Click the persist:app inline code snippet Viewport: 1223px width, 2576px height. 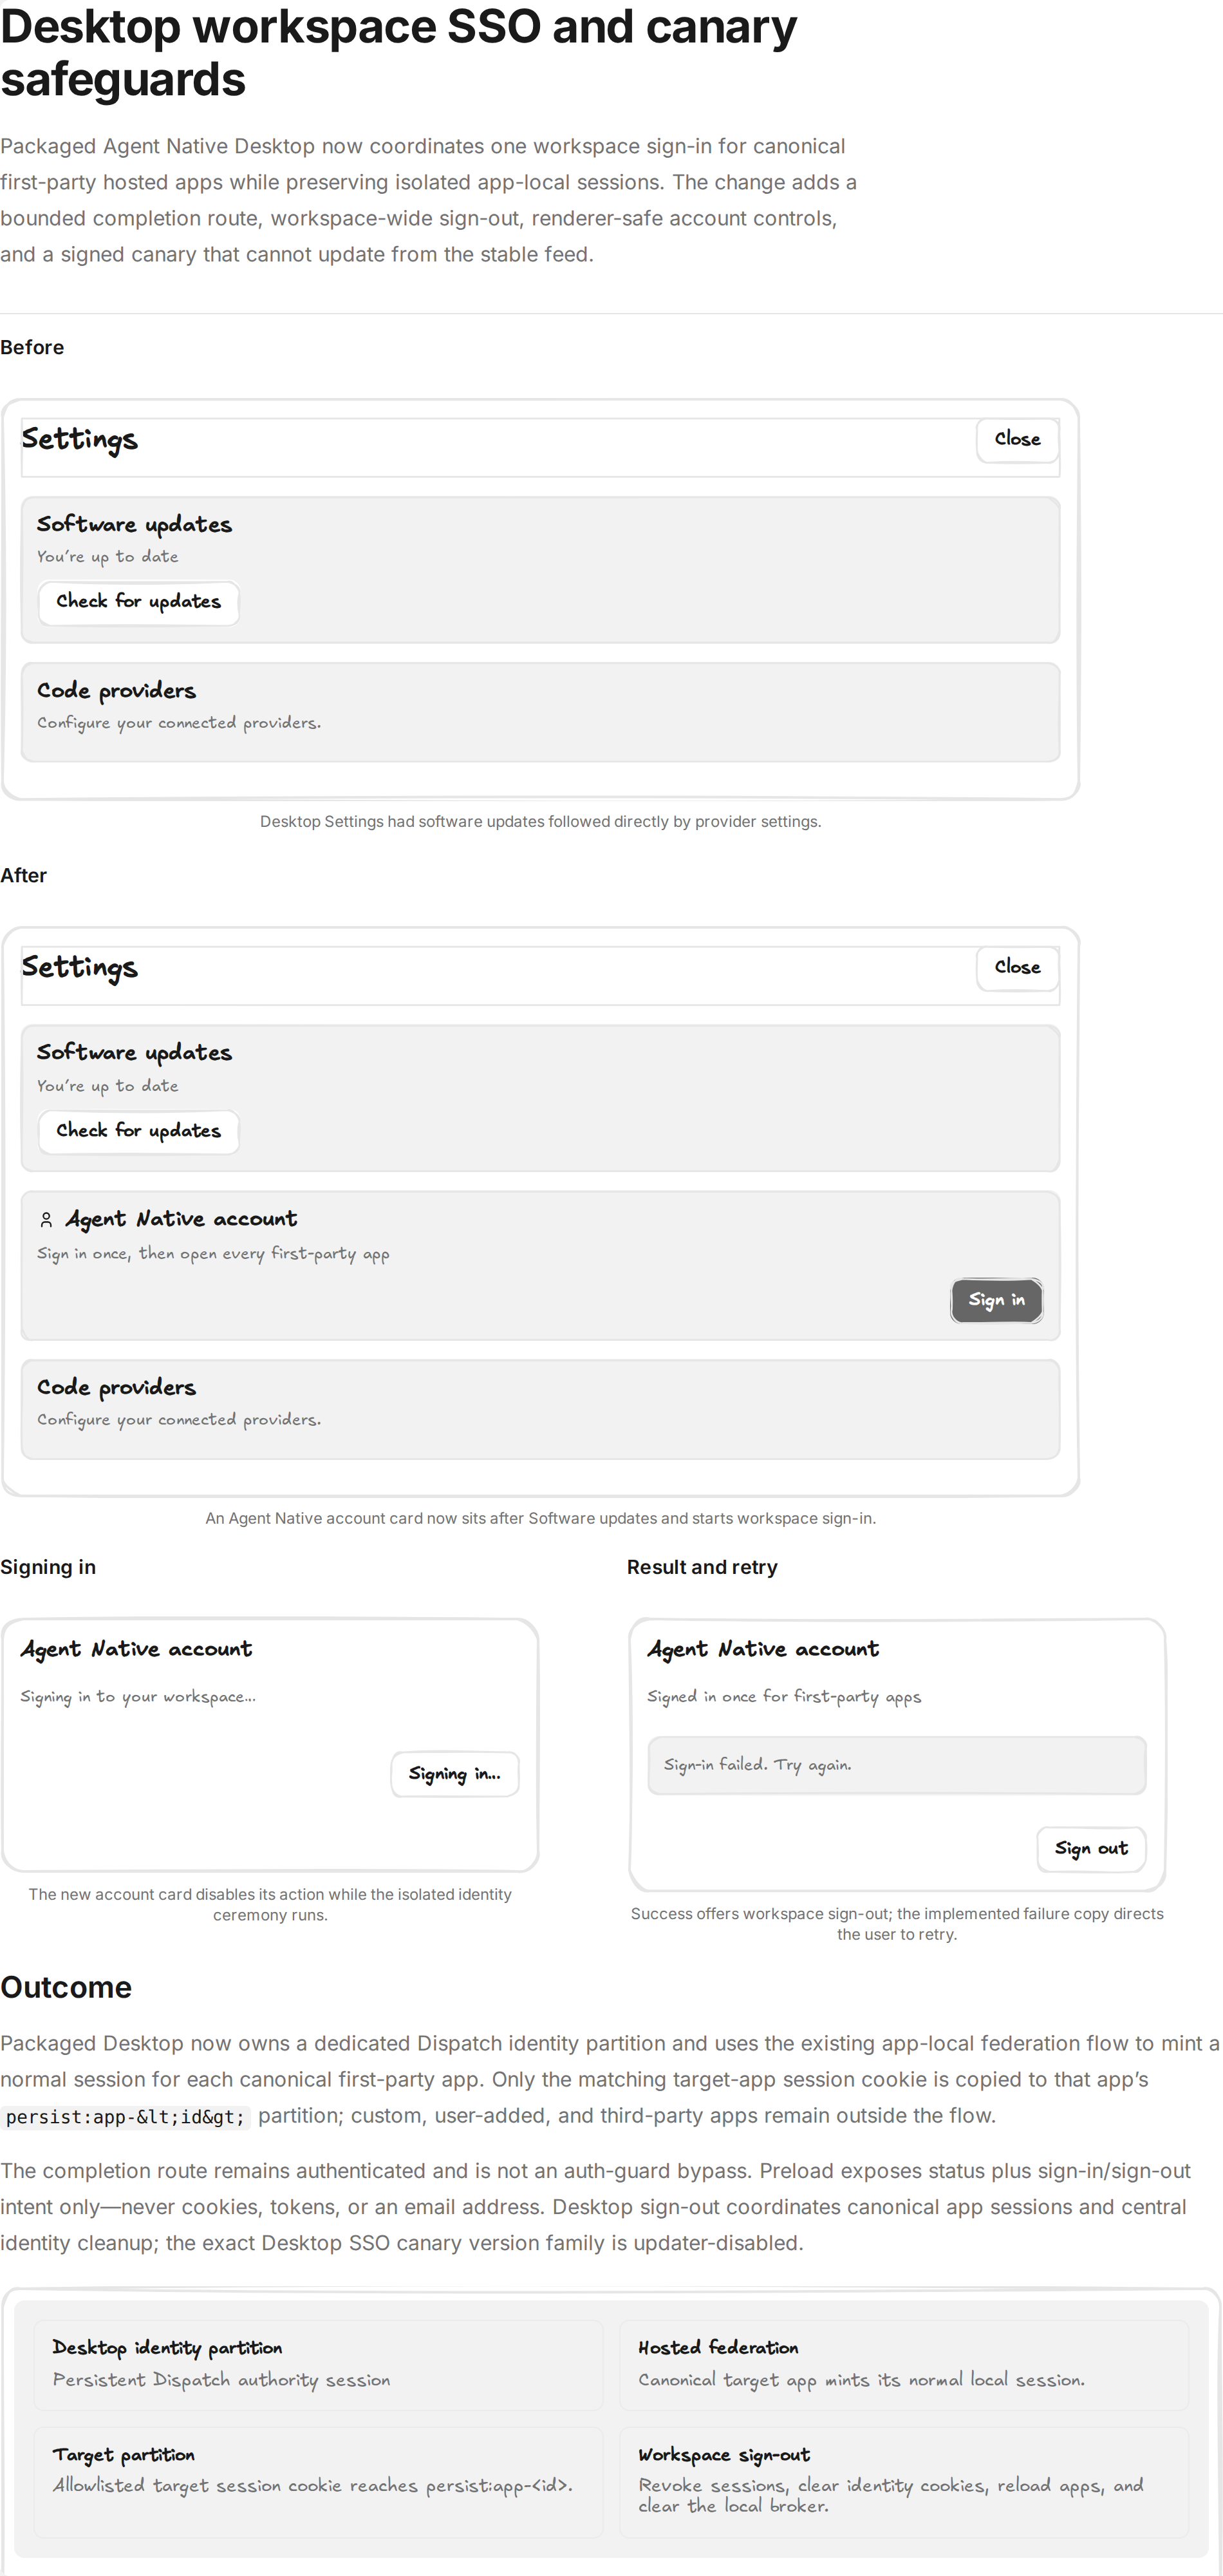coord(126,2117)
